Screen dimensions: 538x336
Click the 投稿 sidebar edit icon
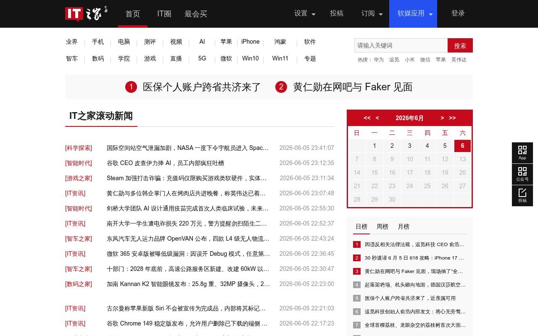(522, 196)
